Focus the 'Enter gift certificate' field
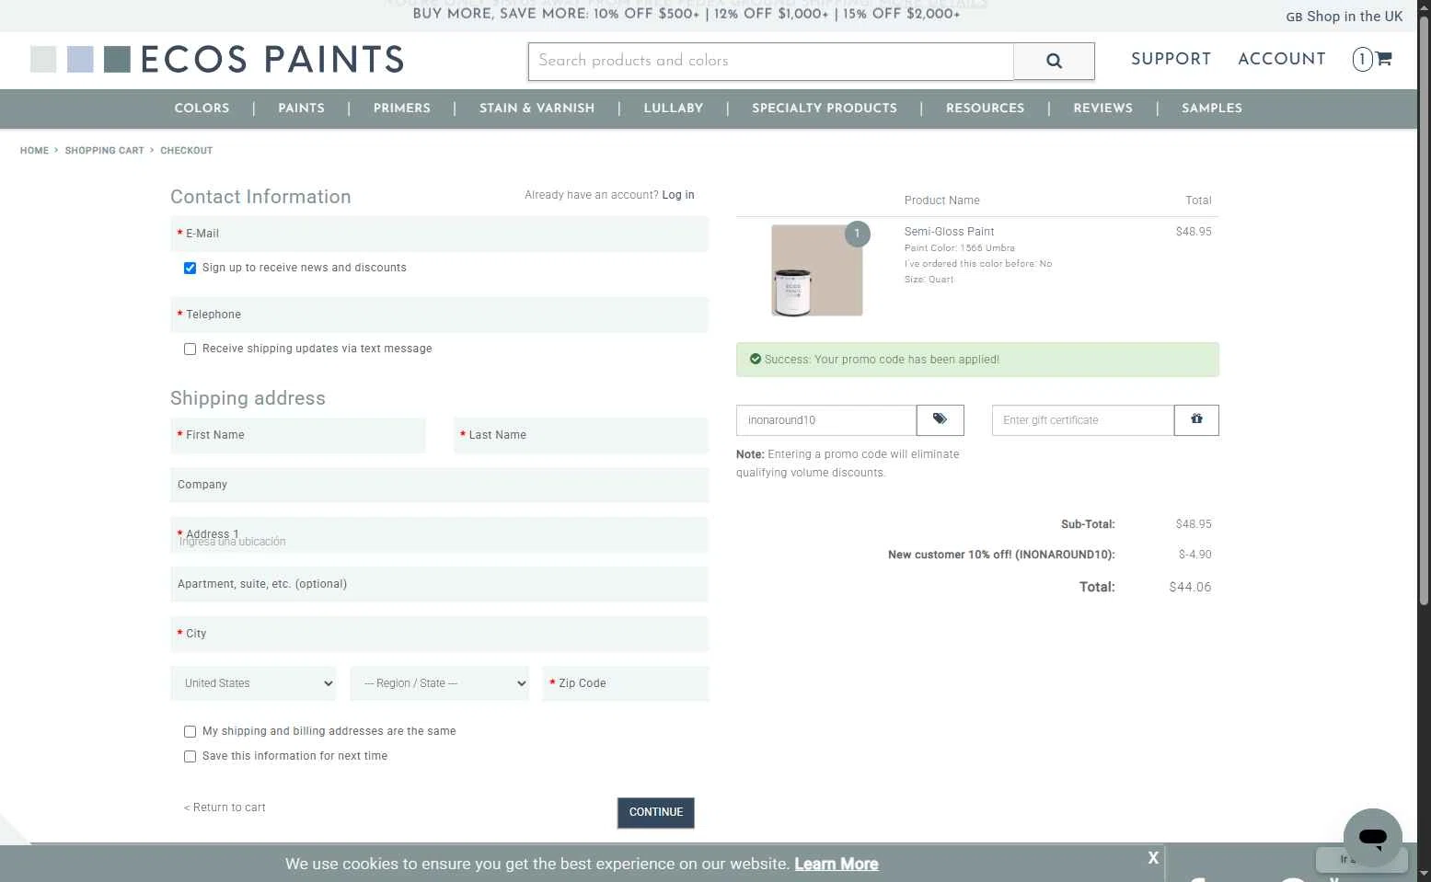 point(1083,420)
